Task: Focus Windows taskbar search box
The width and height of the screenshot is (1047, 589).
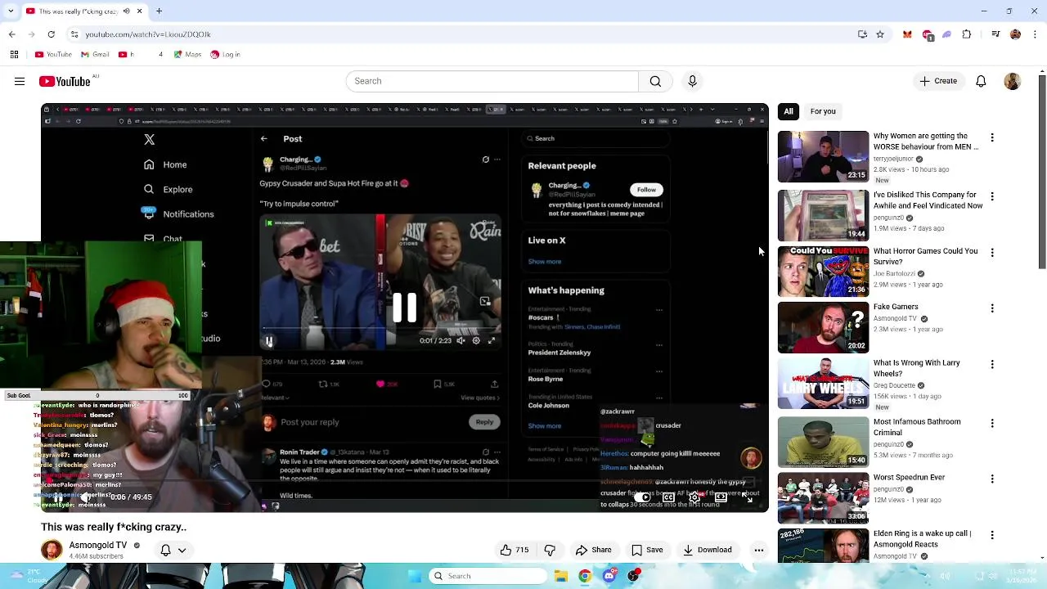Action: click(487, 576)
